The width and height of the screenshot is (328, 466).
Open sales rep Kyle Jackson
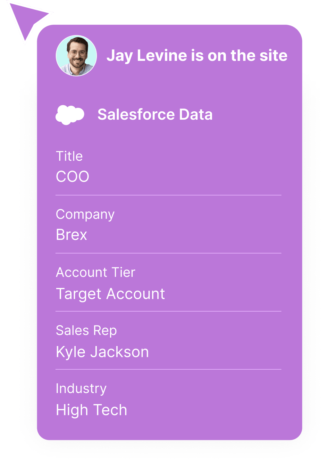click(102, 352)
